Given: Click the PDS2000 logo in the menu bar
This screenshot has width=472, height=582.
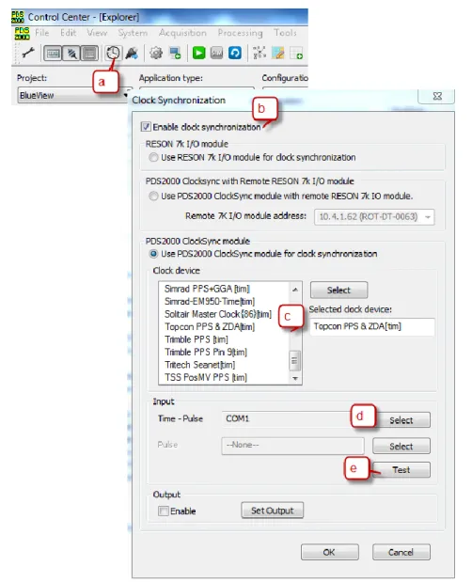Looking at the screenshot, I should point(22,33).
